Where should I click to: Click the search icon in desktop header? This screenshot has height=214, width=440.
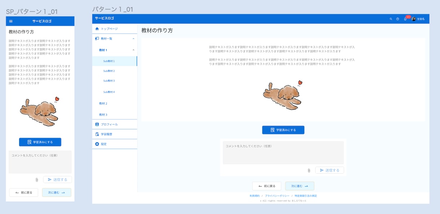391,19
